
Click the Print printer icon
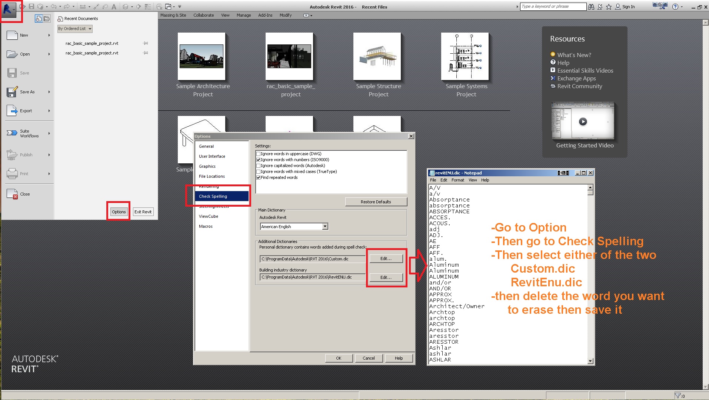coord(12,173)
